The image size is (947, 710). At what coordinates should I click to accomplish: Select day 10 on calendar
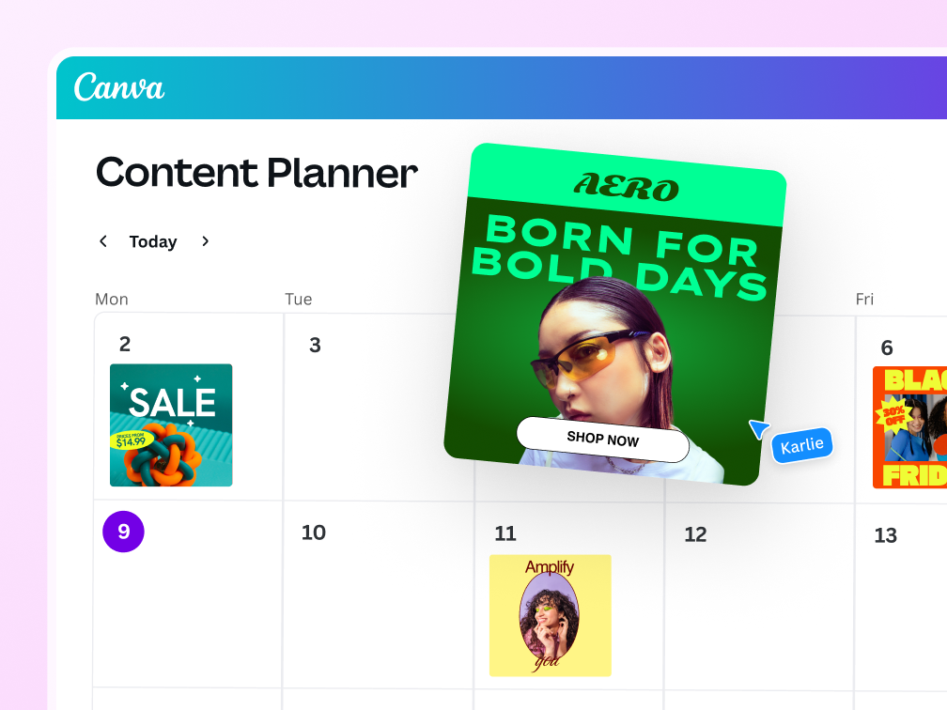tap(313, 532)
